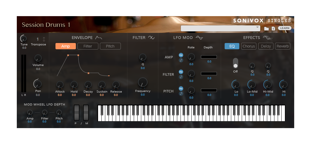Image resolution: width=311 pixels, height=152 pixels.
Task: Select the Delay effects tab
Action: point(266,46)
